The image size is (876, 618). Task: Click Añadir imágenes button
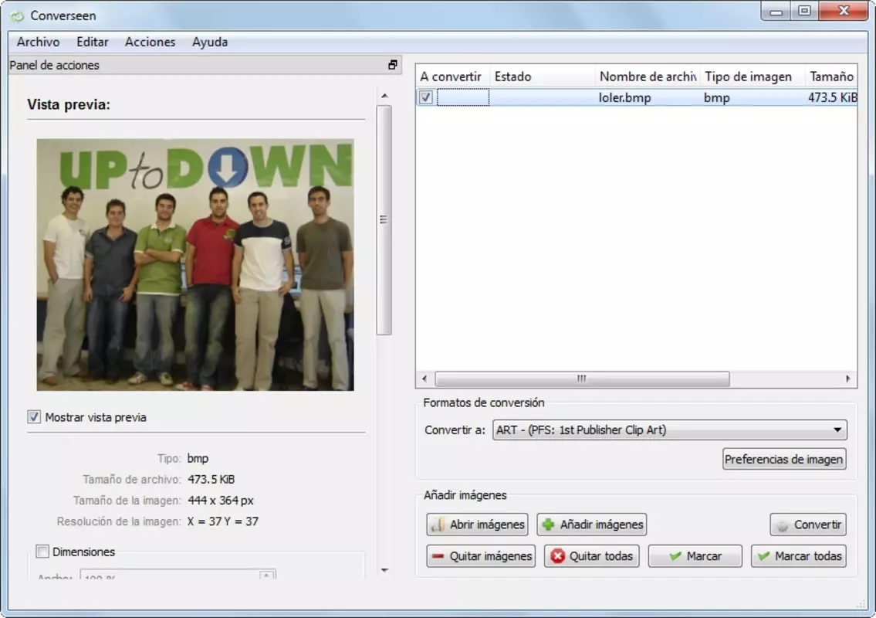pos(592,525)
